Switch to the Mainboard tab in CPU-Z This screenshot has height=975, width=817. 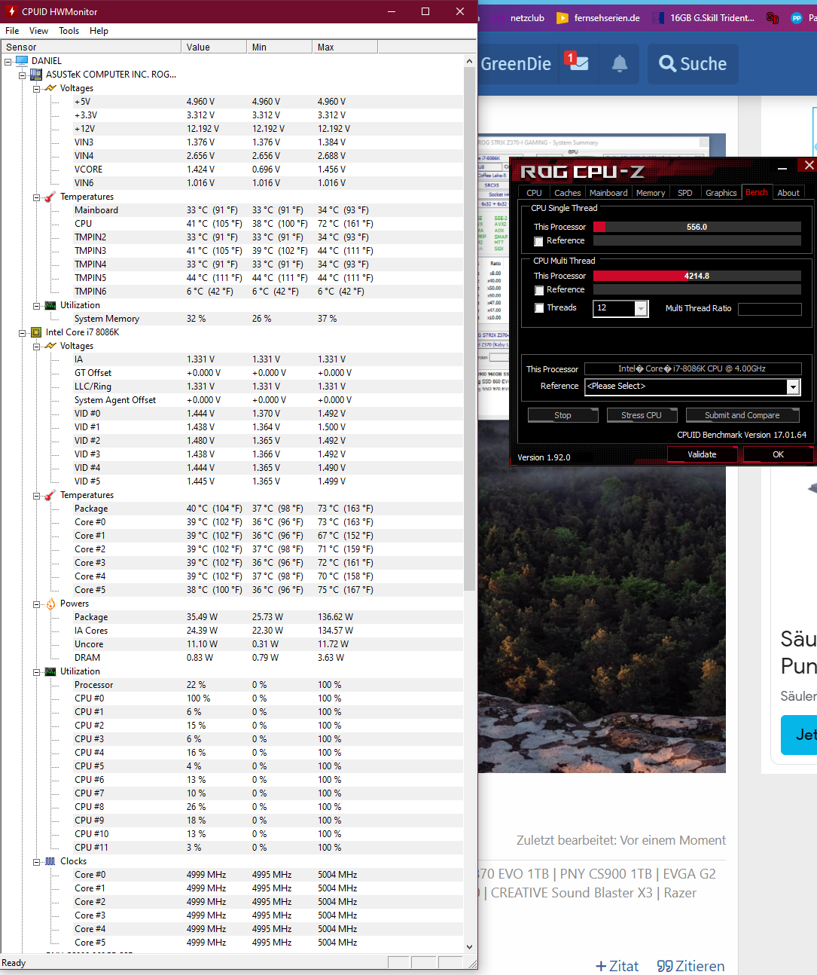coord(608,193)
